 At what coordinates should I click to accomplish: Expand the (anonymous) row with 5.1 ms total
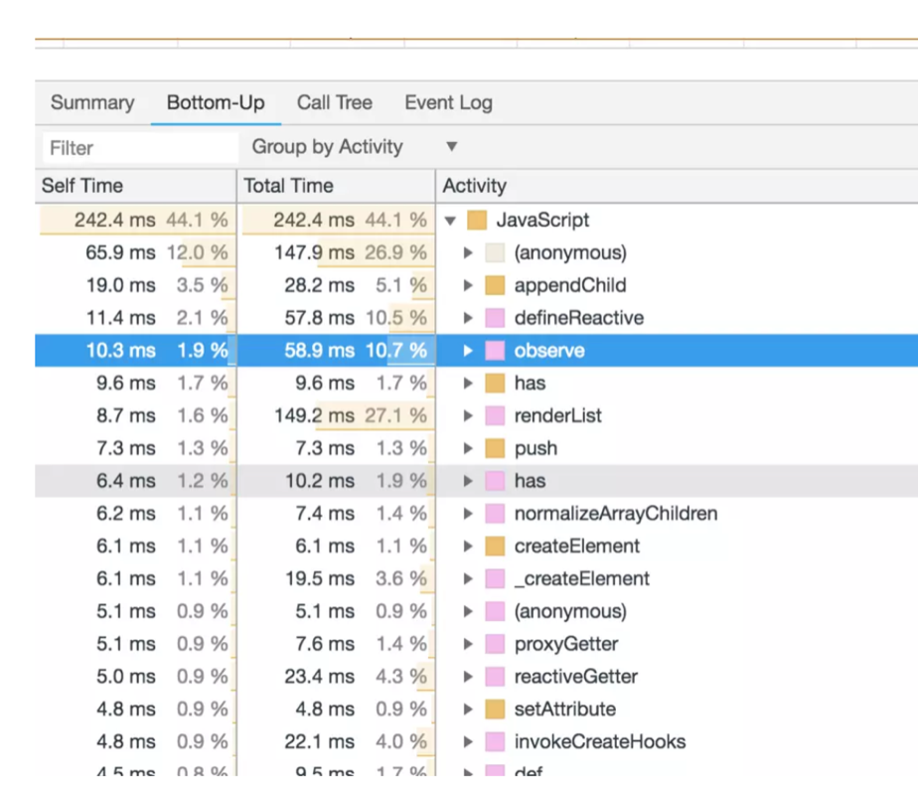click(x=468, y=611)
